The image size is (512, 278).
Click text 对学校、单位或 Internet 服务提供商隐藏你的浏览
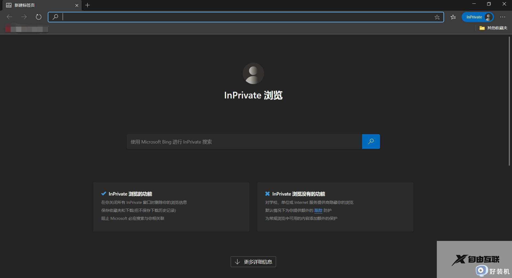click(x=309, y=202)
